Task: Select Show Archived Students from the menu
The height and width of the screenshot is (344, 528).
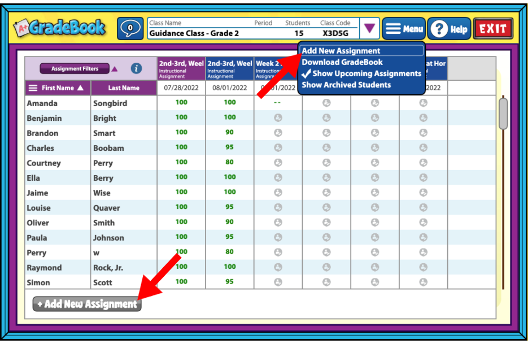Action: 346,85
